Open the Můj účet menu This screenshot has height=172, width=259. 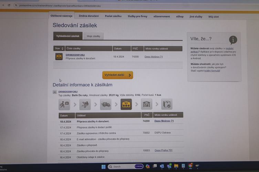[x=214, y=16]
